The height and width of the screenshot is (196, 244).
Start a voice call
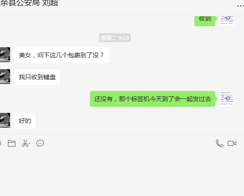tap(219, 143)
